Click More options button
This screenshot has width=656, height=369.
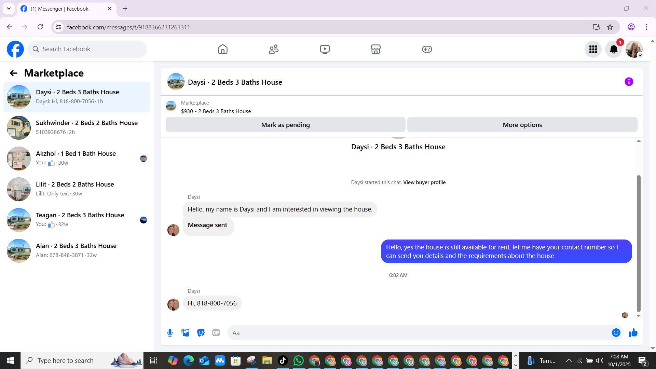click(522, 125)
